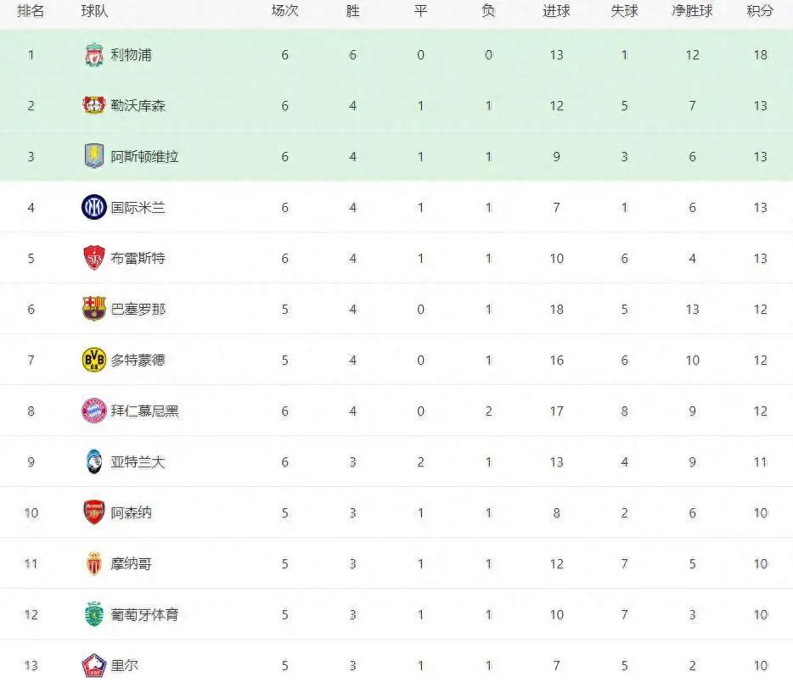Viewport: 793px width, 688px height.
Task: Click the Atalanta crest icon
Action: (x=94, y=461)
